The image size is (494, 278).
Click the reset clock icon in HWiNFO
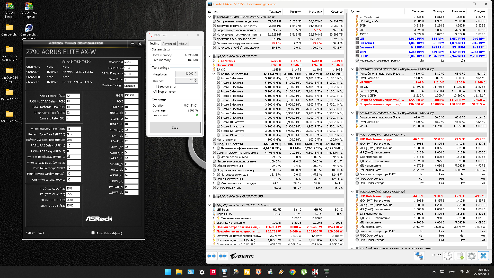(x=448, y=256)
